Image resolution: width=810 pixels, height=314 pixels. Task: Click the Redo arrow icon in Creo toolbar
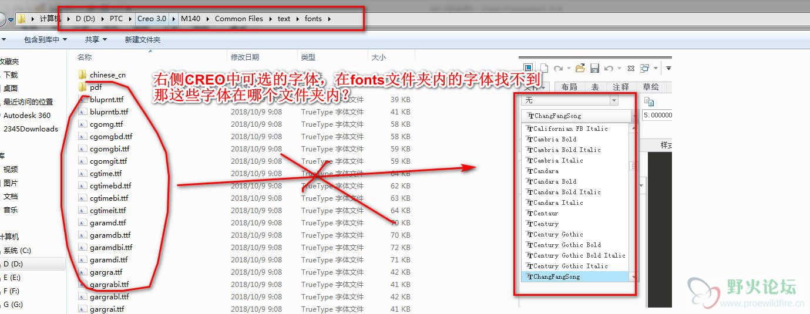[559, 68]
